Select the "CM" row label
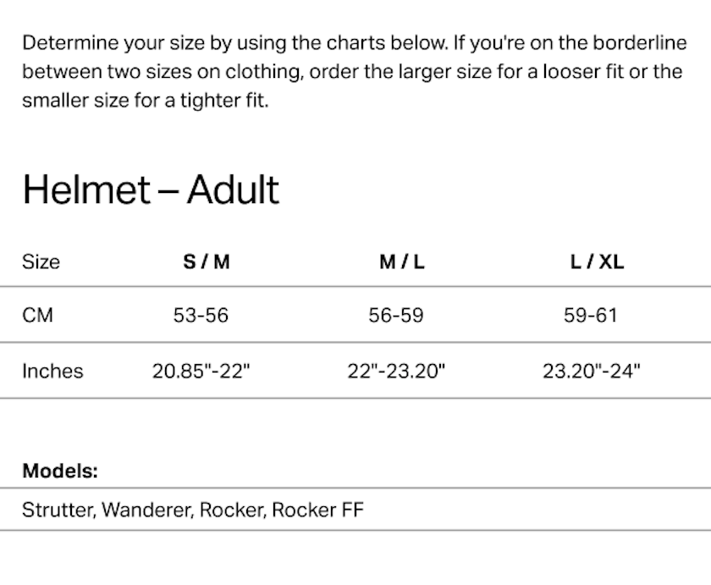The image size is (711, 585). 37,316
